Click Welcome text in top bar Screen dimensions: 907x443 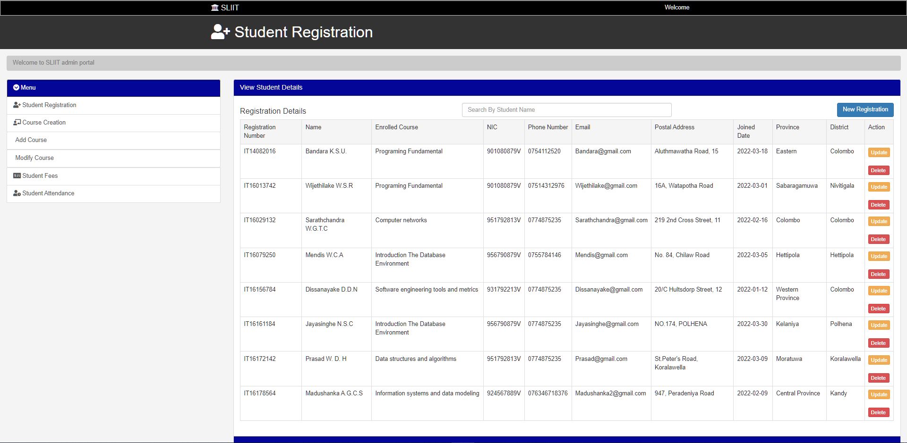676,8
